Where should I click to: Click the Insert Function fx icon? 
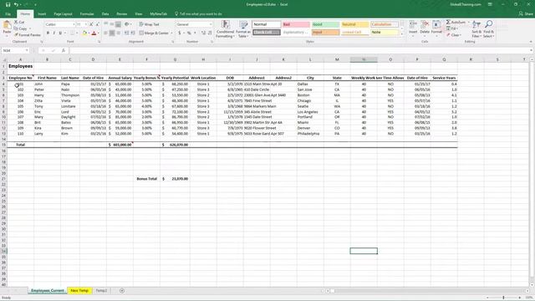[x=64, y=50]
